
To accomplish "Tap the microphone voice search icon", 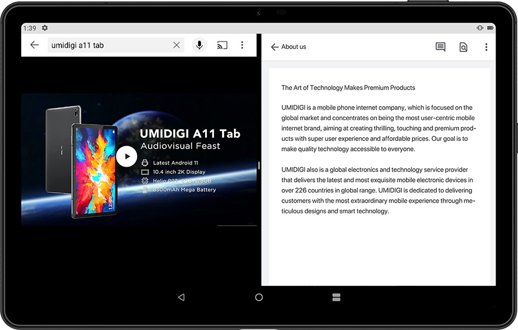I will pyautogui.click(x=199, y=45).
